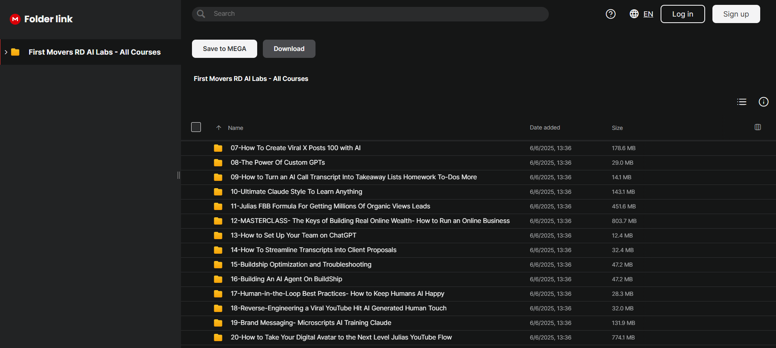The height and width of the screenshot is (348, 776).
Task: Open 20-How to Take Your Digital Avatar folder name
Action: (x=341, y=337)
